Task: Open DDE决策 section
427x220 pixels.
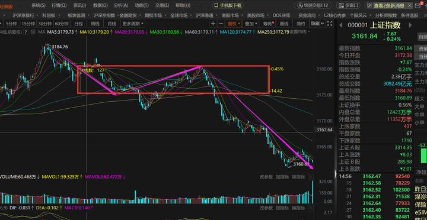Action: (281, 15)
